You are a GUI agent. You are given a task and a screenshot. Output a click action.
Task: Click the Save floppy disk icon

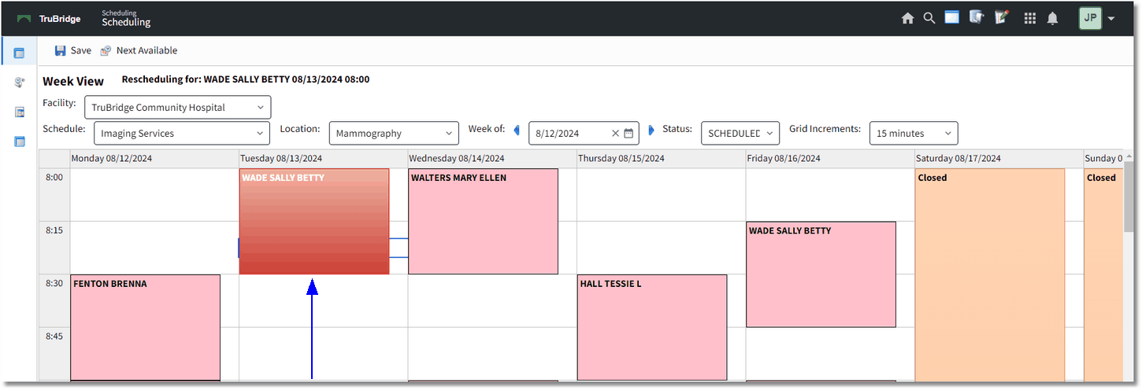pyautogui.click(x=61, y=50)
